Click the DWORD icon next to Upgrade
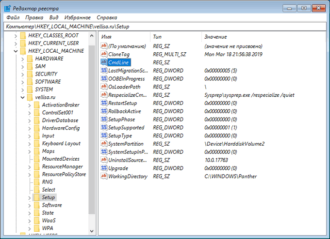Image resolution: width=330 pixels, height=239 pixels. 103,168
